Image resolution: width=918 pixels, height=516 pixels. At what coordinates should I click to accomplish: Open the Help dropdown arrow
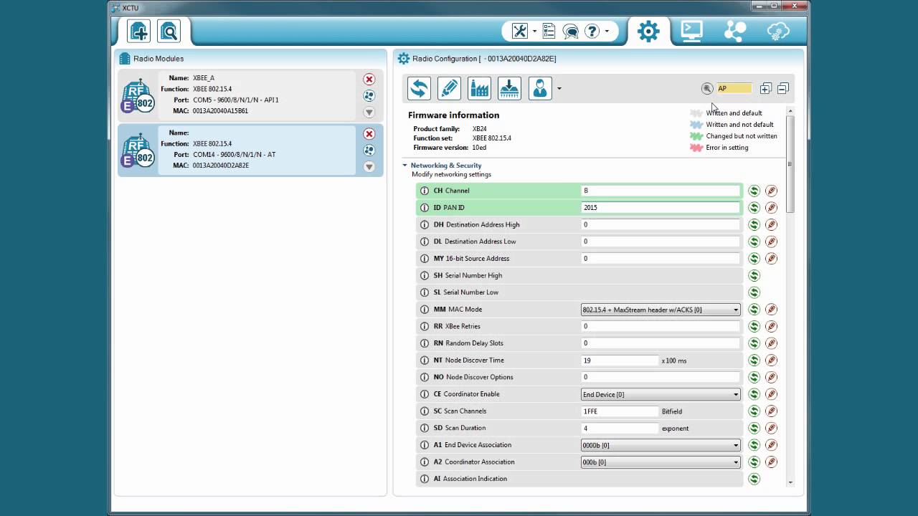tap(607, 32)
